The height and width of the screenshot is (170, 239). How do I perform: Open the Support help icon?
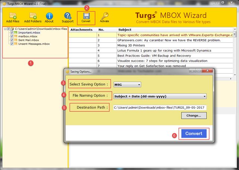67,16
